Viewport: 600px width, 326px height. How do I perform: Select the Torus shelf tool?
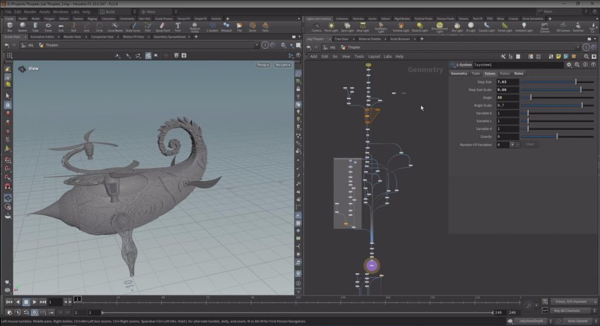point(48,27)
